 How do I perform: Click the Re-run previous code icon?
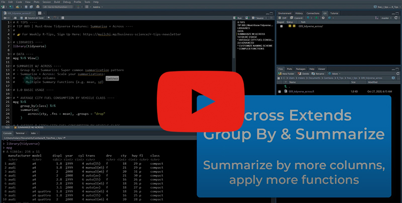pos(247,18)
